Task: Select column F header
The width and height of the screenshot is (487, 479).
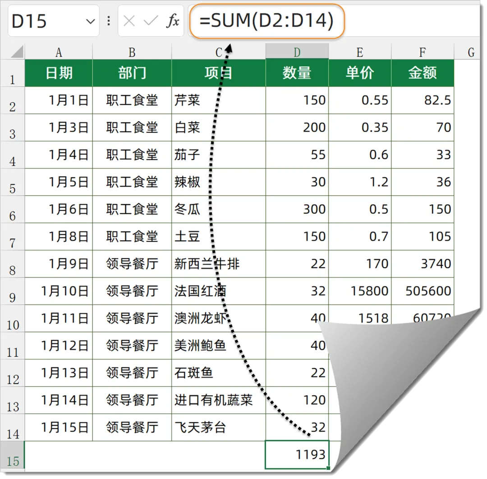Action: coord(422,52)
